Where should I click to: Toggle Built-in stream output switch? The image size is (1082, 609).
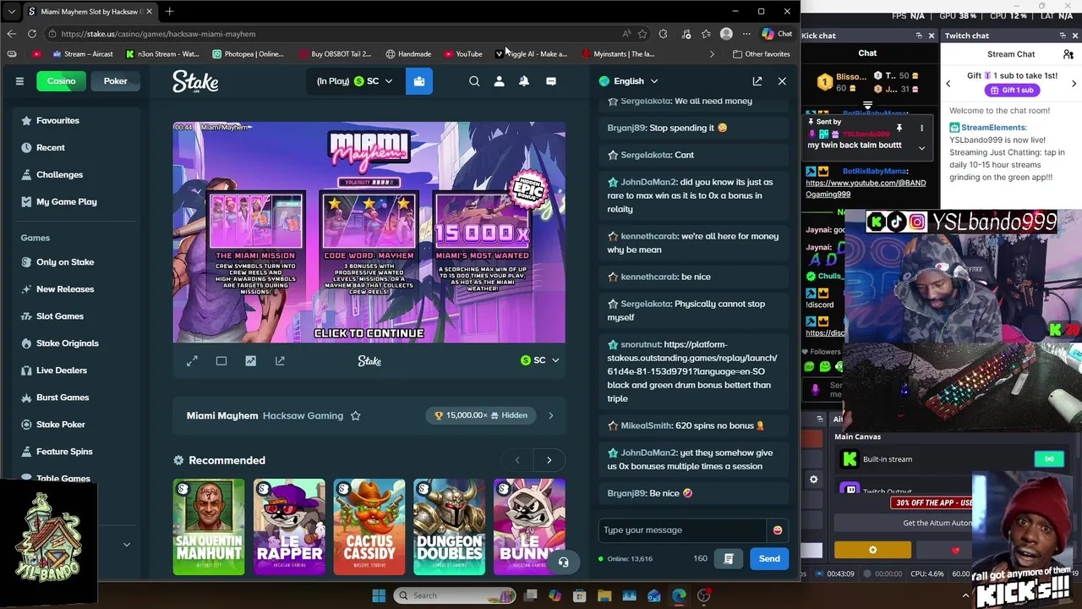click(x=1049, y=459)
